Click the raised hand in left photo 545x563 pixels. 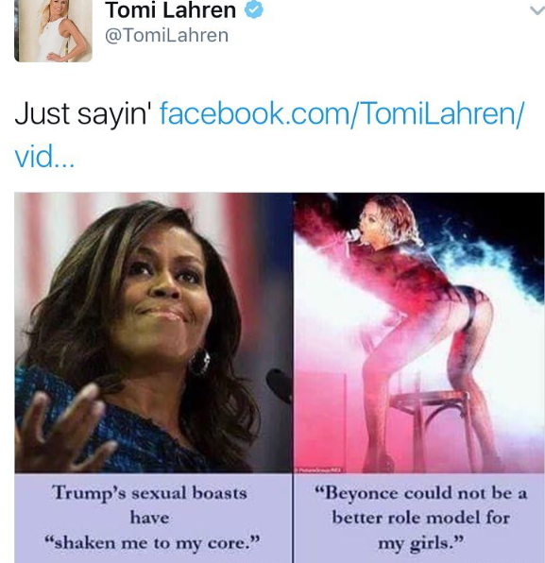[x=60, y=429]
